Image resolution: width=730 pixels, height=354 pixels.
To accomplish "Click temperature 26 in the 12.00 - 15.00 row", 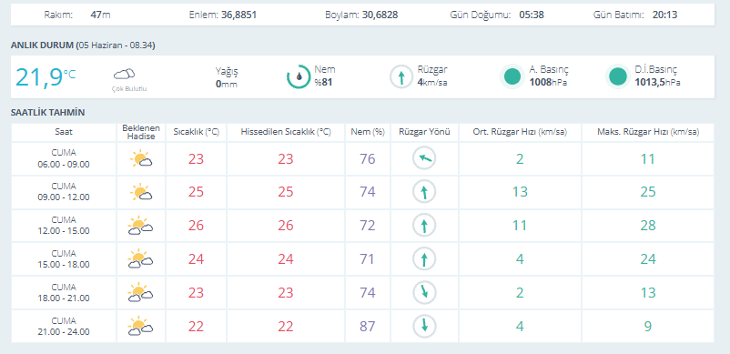I will [196, 226].
